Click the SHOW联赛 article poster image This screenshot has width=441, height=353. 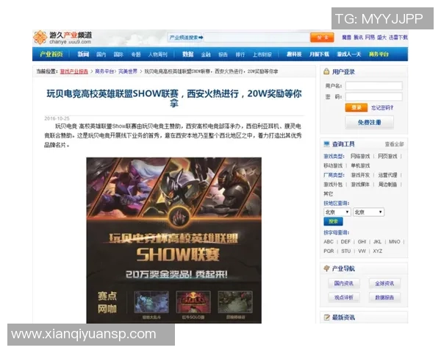coord(173,240)
